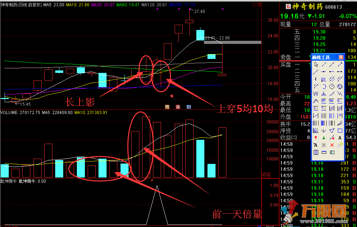Place a red up arrow marker

click(x=316, y=138)
